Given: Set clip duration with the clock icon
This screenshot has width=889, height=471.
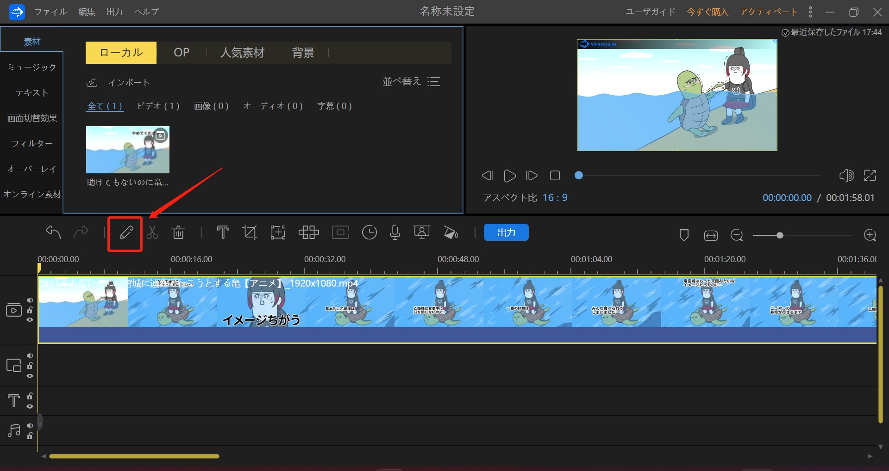Looking at the screenshot, I should point(369,232).
